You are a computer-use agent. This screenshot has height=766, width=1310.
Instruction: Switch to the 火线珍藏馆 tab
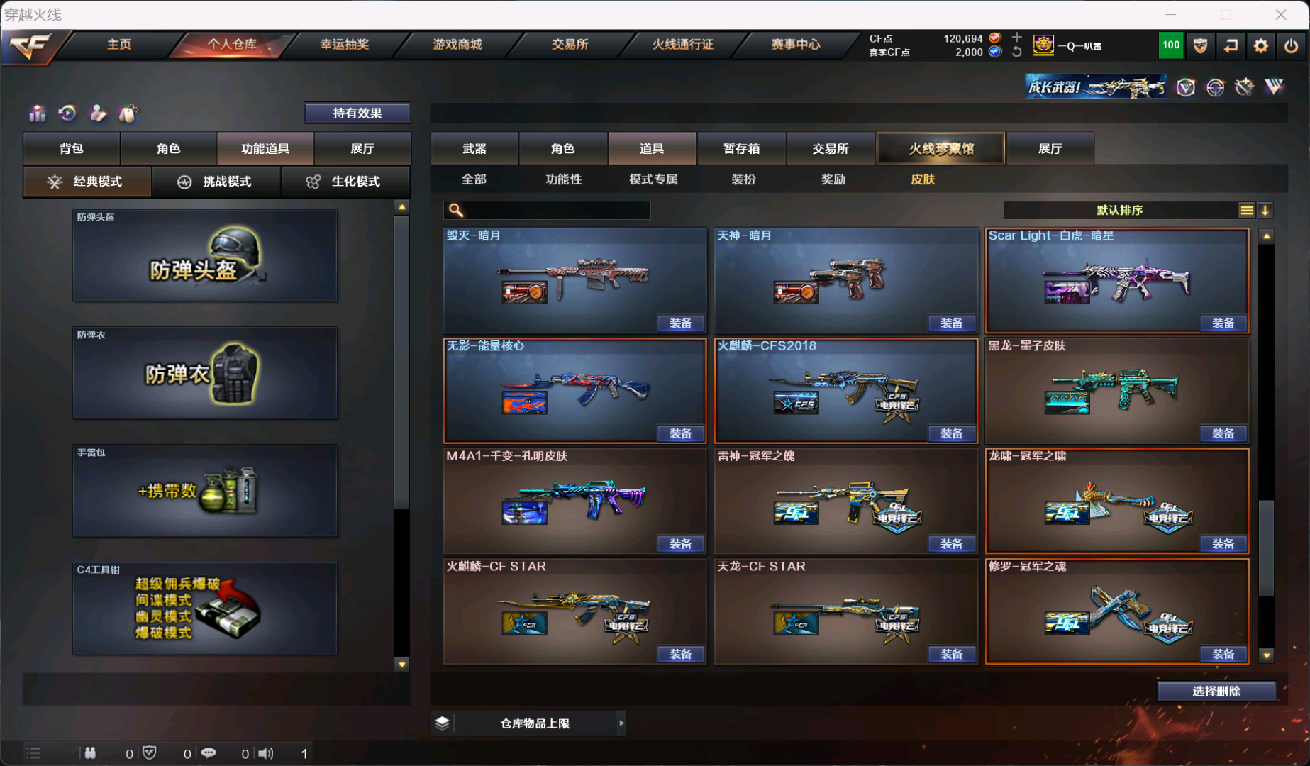coord(940,148)
